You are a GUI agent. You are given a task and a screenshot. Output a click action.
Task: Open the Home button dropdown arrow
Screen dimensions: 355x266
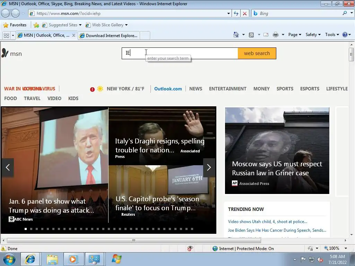(243, 35)
